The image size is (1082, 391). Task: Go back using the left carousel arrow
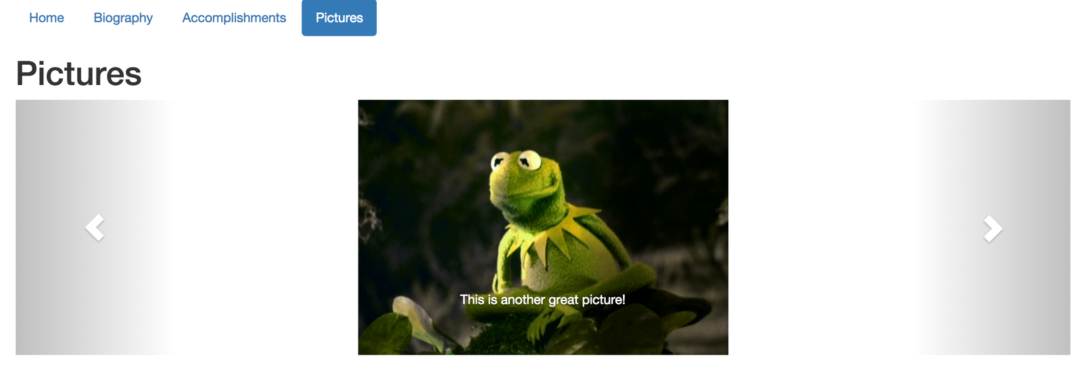[x=95, y=228]
